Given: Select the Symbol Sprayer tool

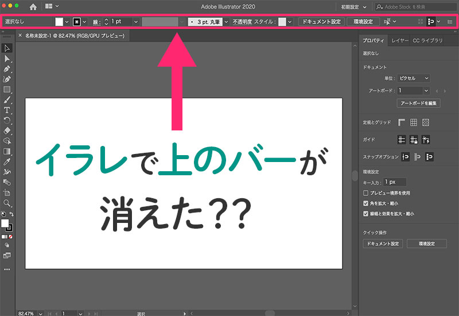Looking at the screenshot, I should pos(7,172).
